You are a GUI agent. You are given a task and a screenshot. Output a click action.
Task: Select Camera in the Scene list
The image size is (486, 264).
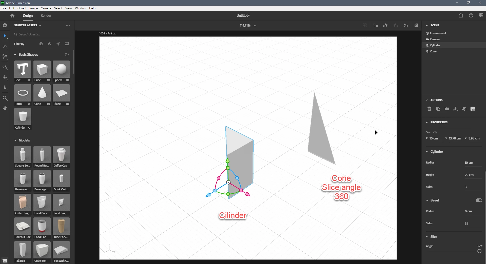(454, 39)
